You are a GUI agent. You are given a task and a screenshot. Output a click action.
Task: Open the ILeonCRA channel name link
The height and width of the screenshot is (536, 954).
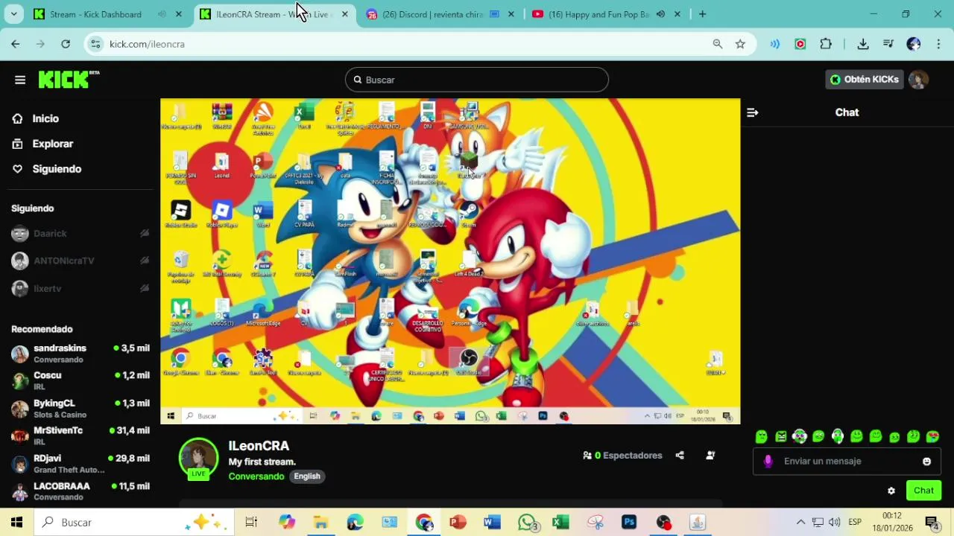pos(259,446)
